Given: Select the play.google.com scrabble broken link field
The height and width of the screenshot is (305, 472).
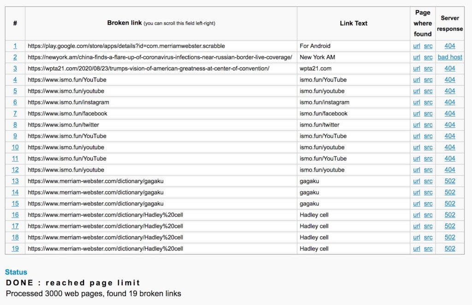Looking at the screenshot, I should pos(161,46).
